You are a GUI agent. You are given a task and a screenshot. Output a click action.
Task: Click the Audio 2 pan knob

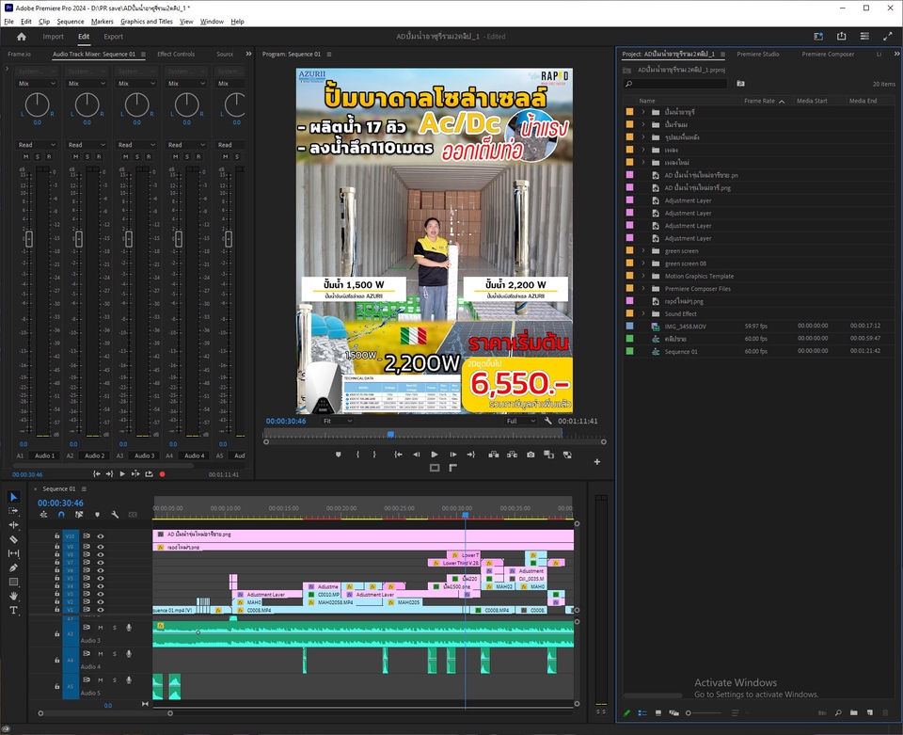click(x=87, y=104)
